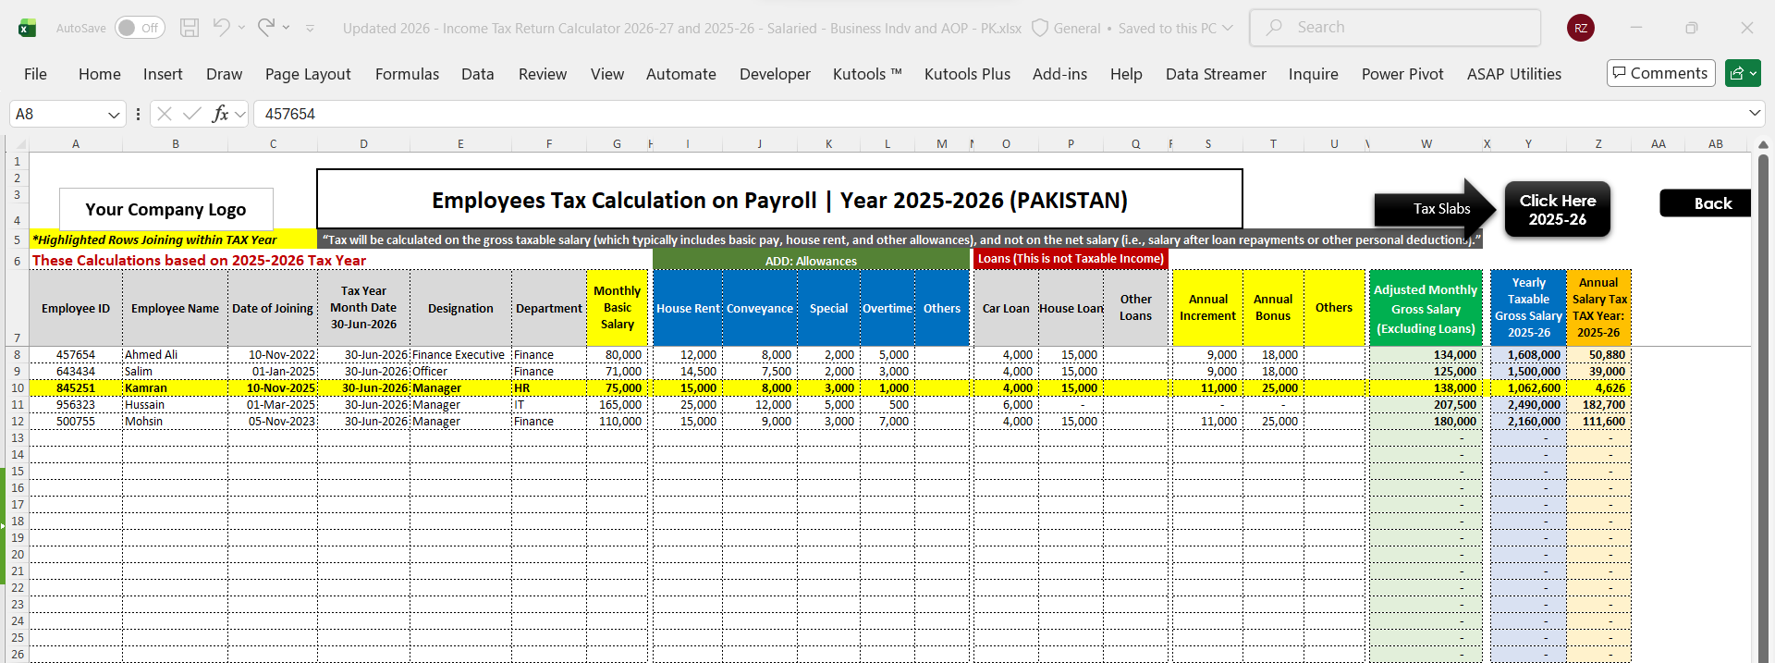
Task: Open the Help tab
Action: (x=1126, y=74)
